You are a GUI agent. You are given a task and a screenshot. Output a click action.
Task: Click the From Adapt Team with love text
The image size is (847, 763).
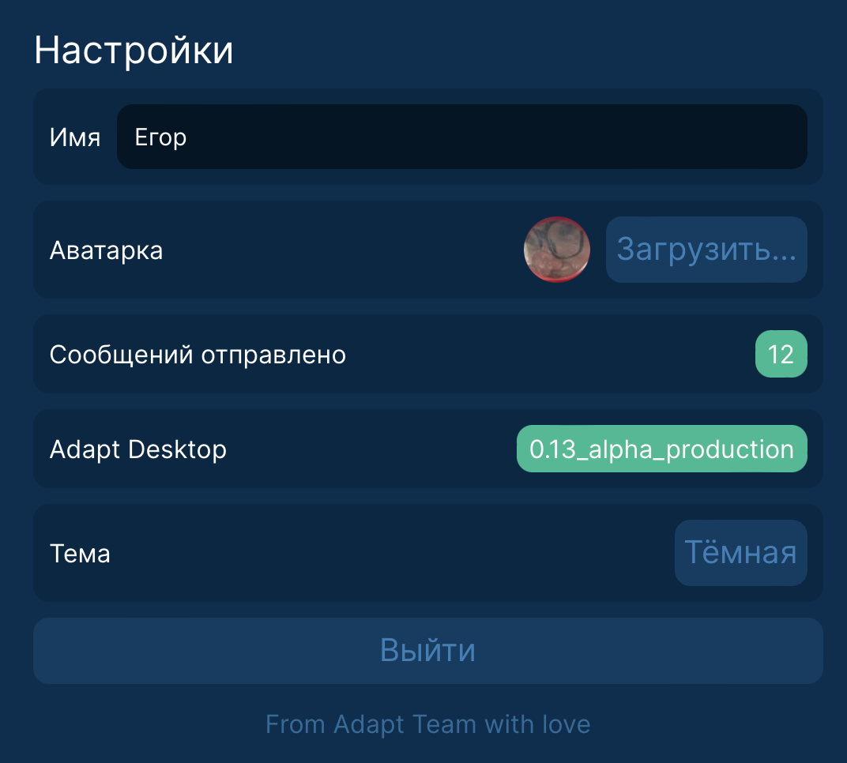pos(427,724)
